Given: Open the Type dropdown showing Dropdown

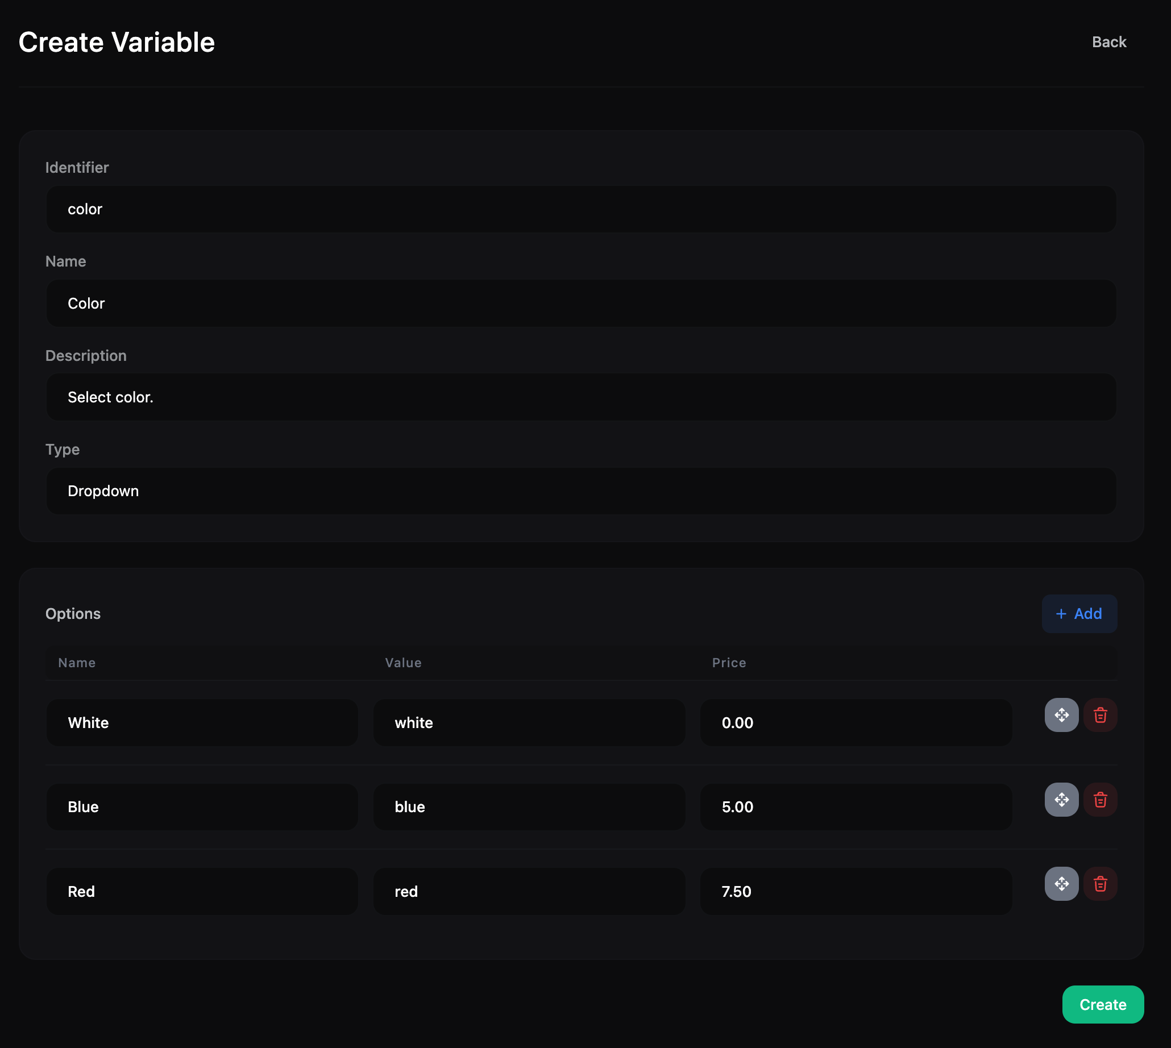Looking at the screenshot, I should pos(580,490).
